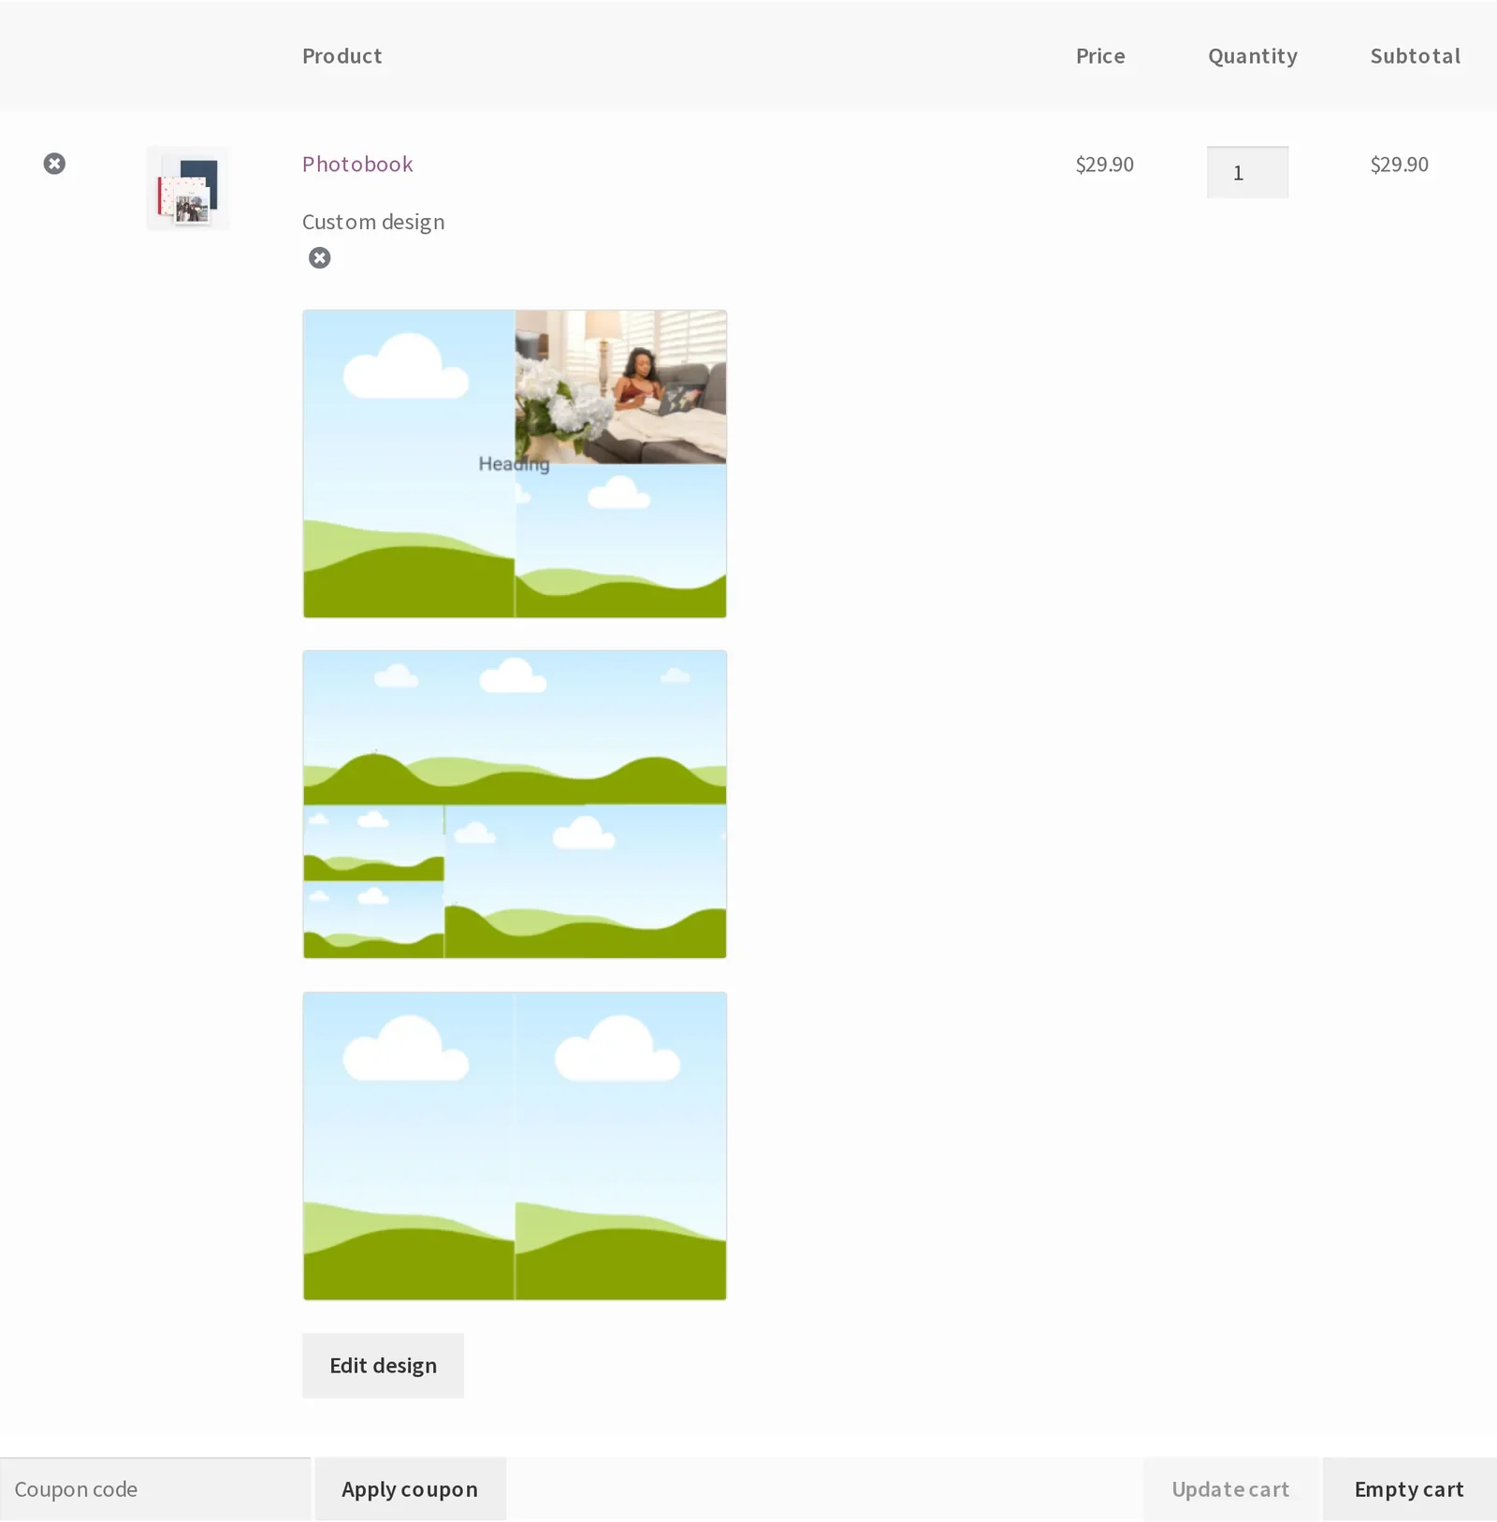View second design preview with landscape collage
The width and height of the screenshot is (1497, 1522).
[515, 804]
